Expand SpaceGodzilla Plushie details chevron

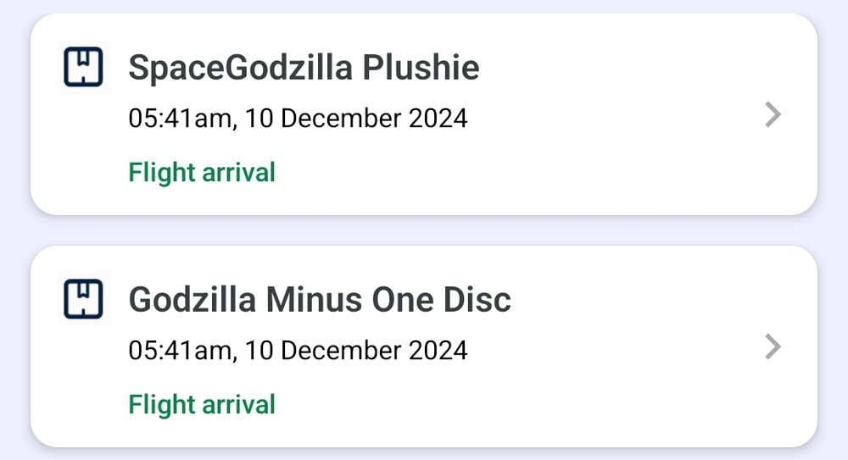(772, 114)
